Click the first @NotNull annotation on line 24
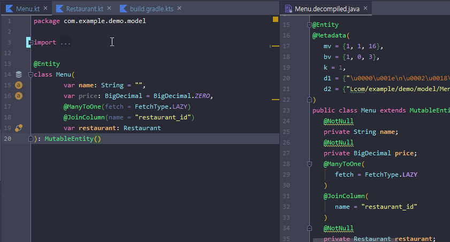Screen dimensions: 450x242 (x=338, y=121)
